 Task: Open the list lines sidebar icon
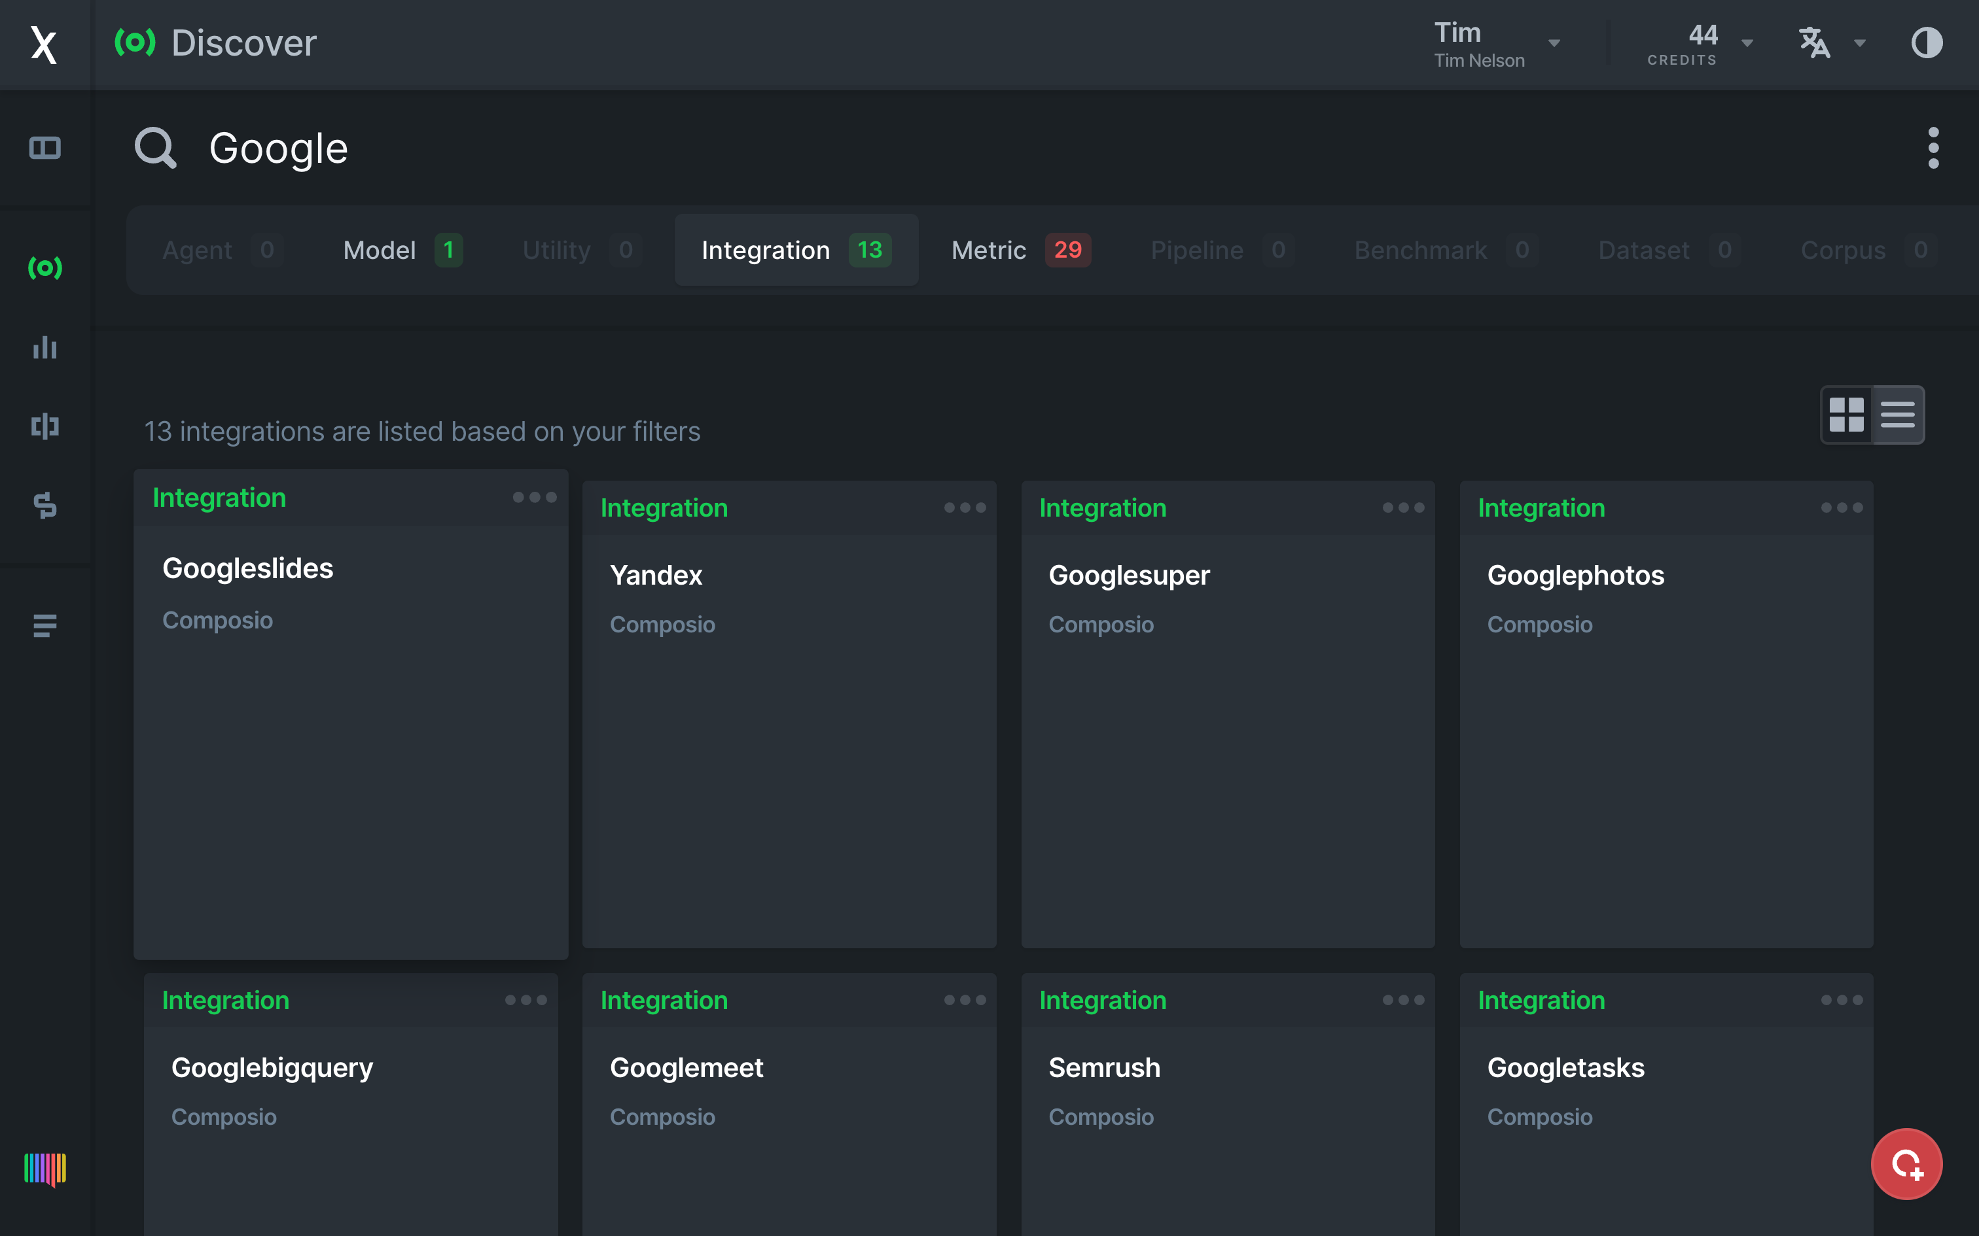click(45, 625)
